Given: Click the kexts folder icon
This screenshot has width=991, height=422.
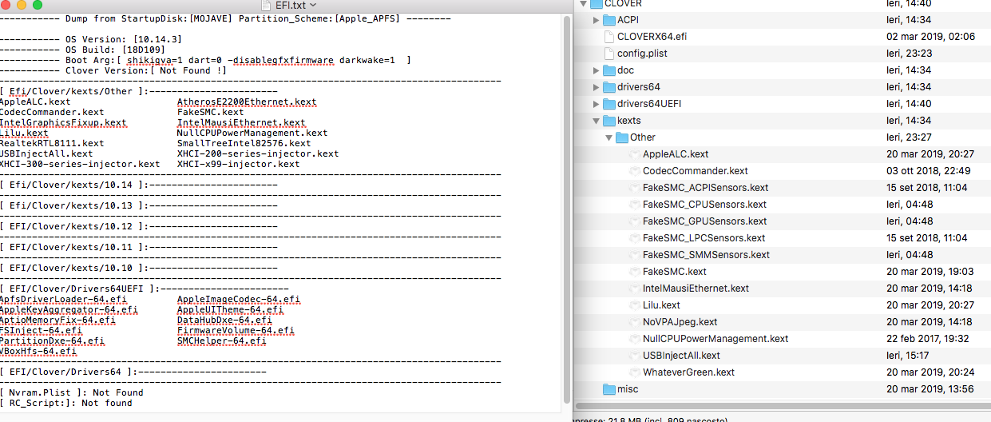Looking at the screenshot, I should coord(608,121).
